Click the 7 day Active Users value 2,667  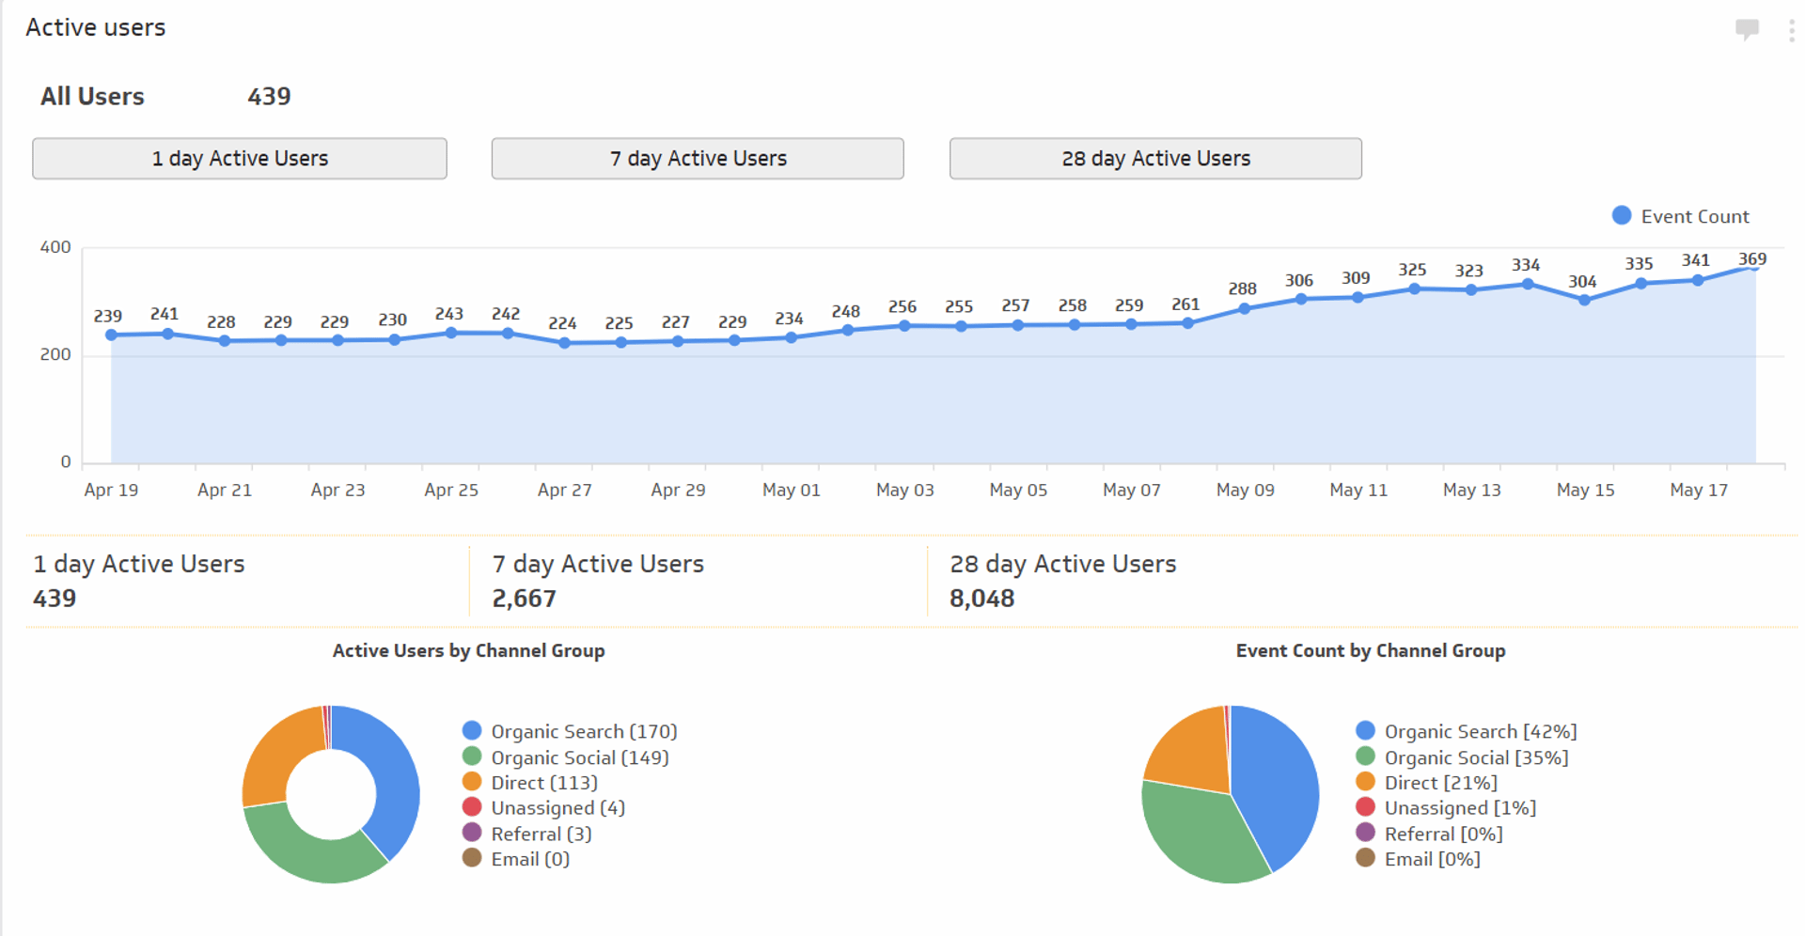coord(524,598)
